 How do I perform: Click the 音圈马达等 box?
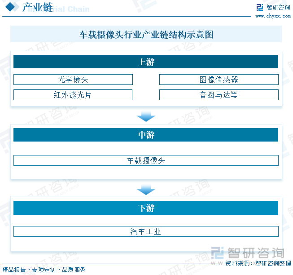point(219,95)
